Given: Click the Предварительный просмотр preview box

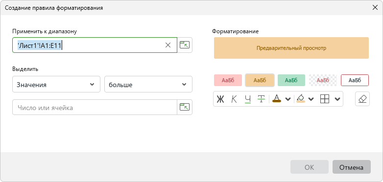Looking at the screenshot, I should point(291,48).
